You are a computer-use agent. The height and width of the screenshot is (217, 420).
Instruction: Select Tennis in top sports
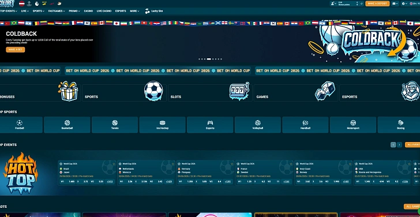[x=115, y=125]
